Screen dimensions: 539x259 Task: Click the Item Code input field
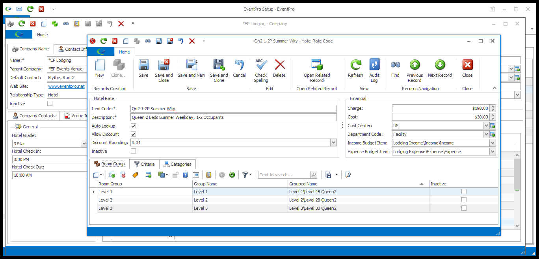tap(234, 109)
